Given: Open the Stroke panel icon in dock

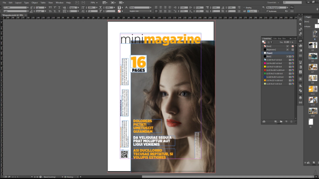Looking at the screenshot, I should click(x=300, y=55).
